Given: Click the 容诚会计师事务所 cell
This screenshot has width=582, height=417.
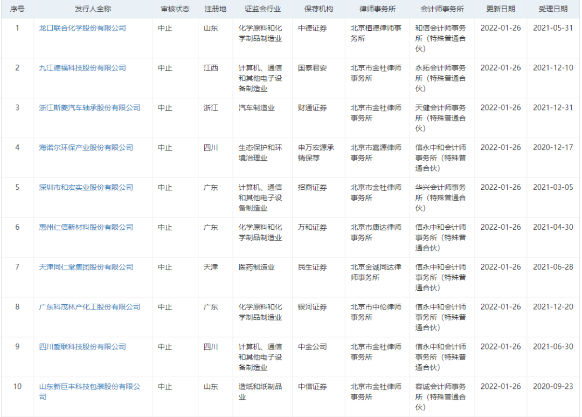Looking at the screenshot, I should pyautogui.click(x=441, y=397).
